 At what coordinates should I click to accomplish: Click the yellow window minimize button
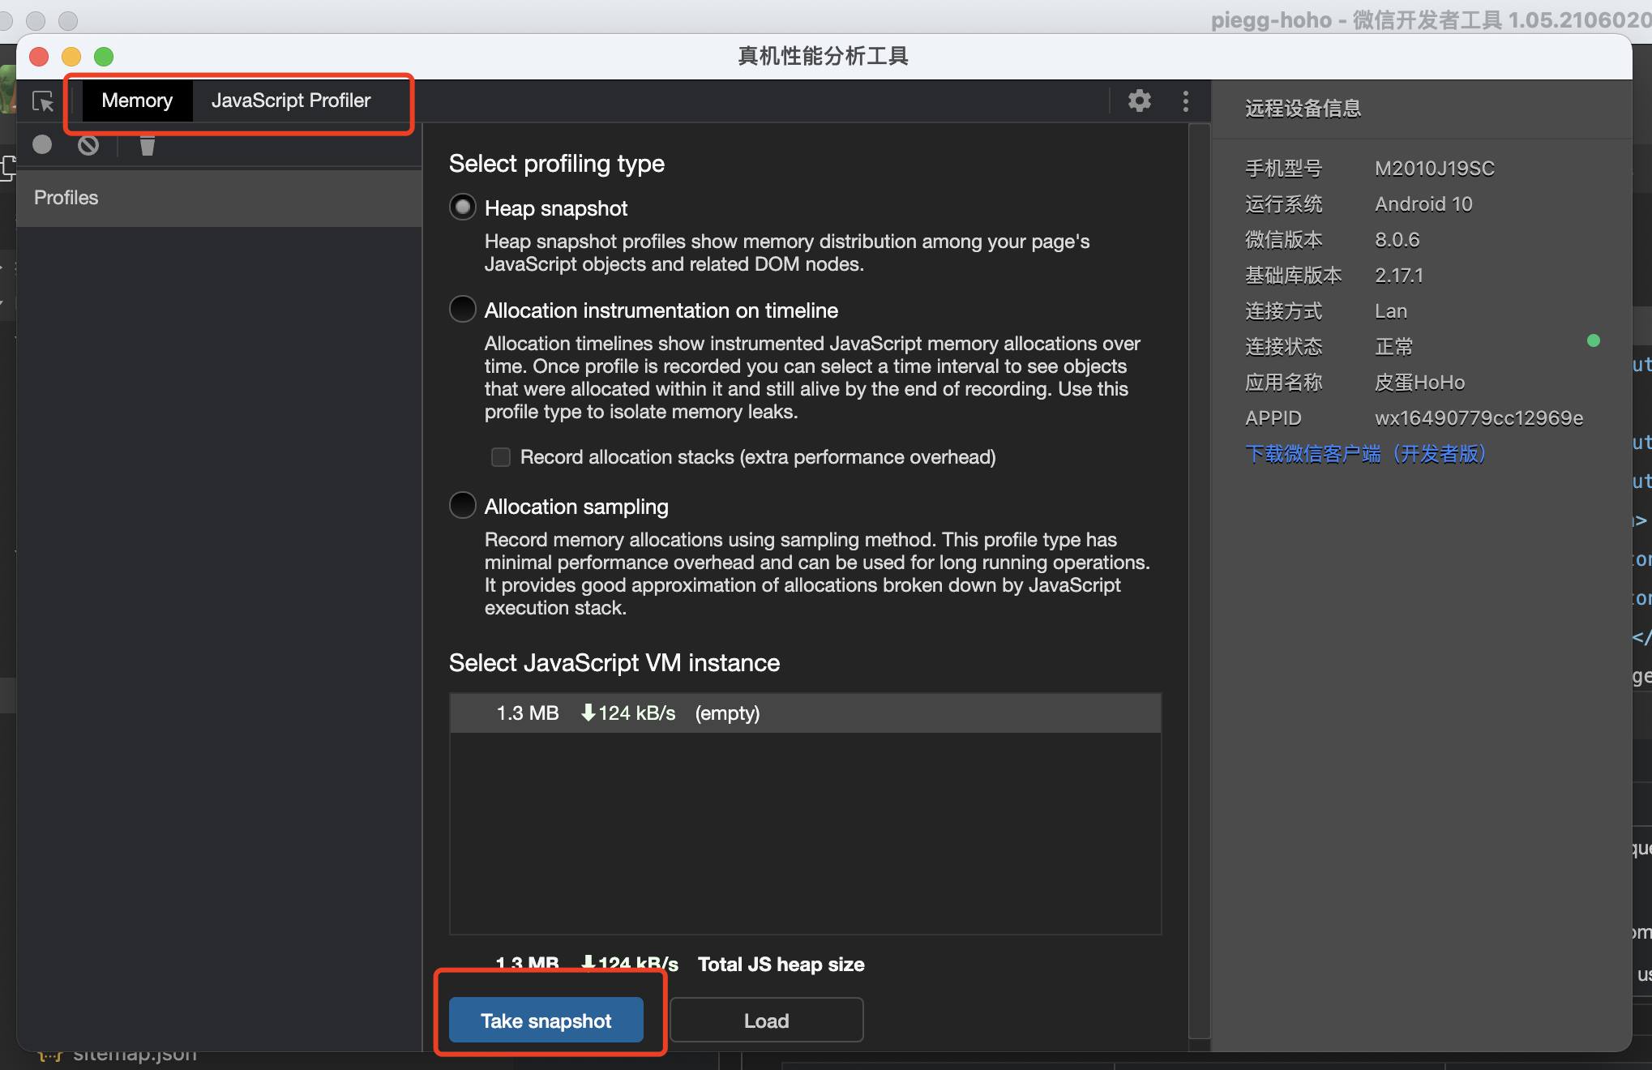point(71,57)
